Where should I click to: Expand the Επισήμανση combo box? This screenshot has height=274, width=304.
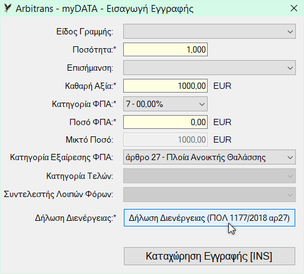210,68
